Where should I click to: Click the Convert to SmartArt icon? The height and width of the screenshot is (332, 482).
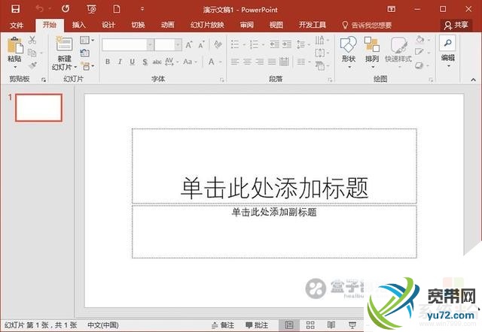(x=322, y=65)
